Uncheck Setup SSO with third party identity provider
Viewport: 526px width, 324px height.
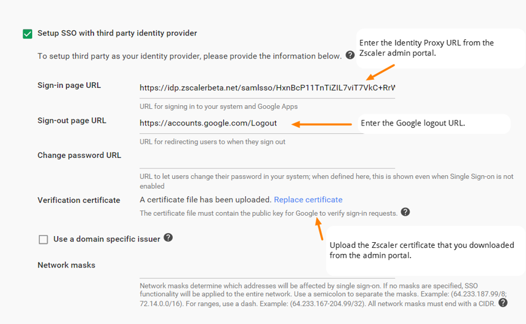click(28, 34)
